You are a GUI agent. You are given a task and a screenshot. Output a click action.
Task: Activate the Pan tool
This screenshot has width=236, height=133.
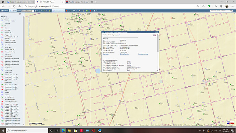point(37,11)
